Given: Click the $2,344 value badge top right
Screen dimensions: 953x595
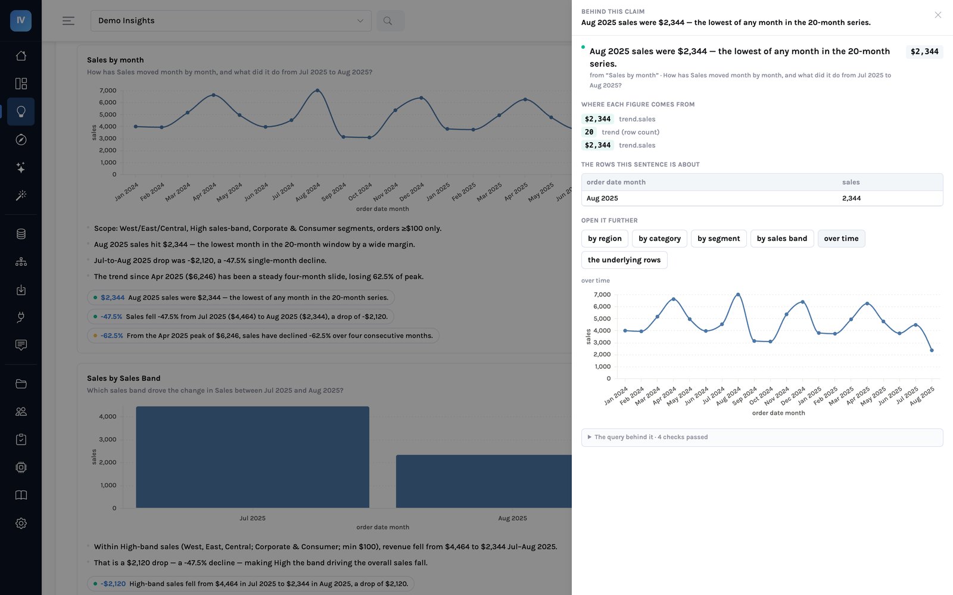Looking at the screenshot, I should [924, 52].
